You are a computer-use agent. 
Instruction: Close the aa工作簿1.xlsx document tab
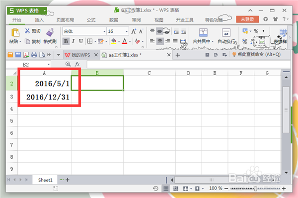169,55
